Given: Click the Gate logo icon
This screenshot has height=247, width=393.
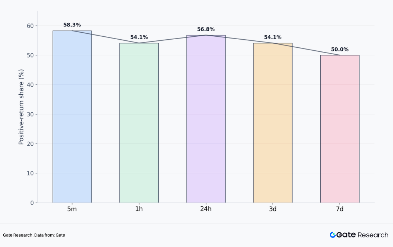Looking at the screenshot, I should point(333,235).
